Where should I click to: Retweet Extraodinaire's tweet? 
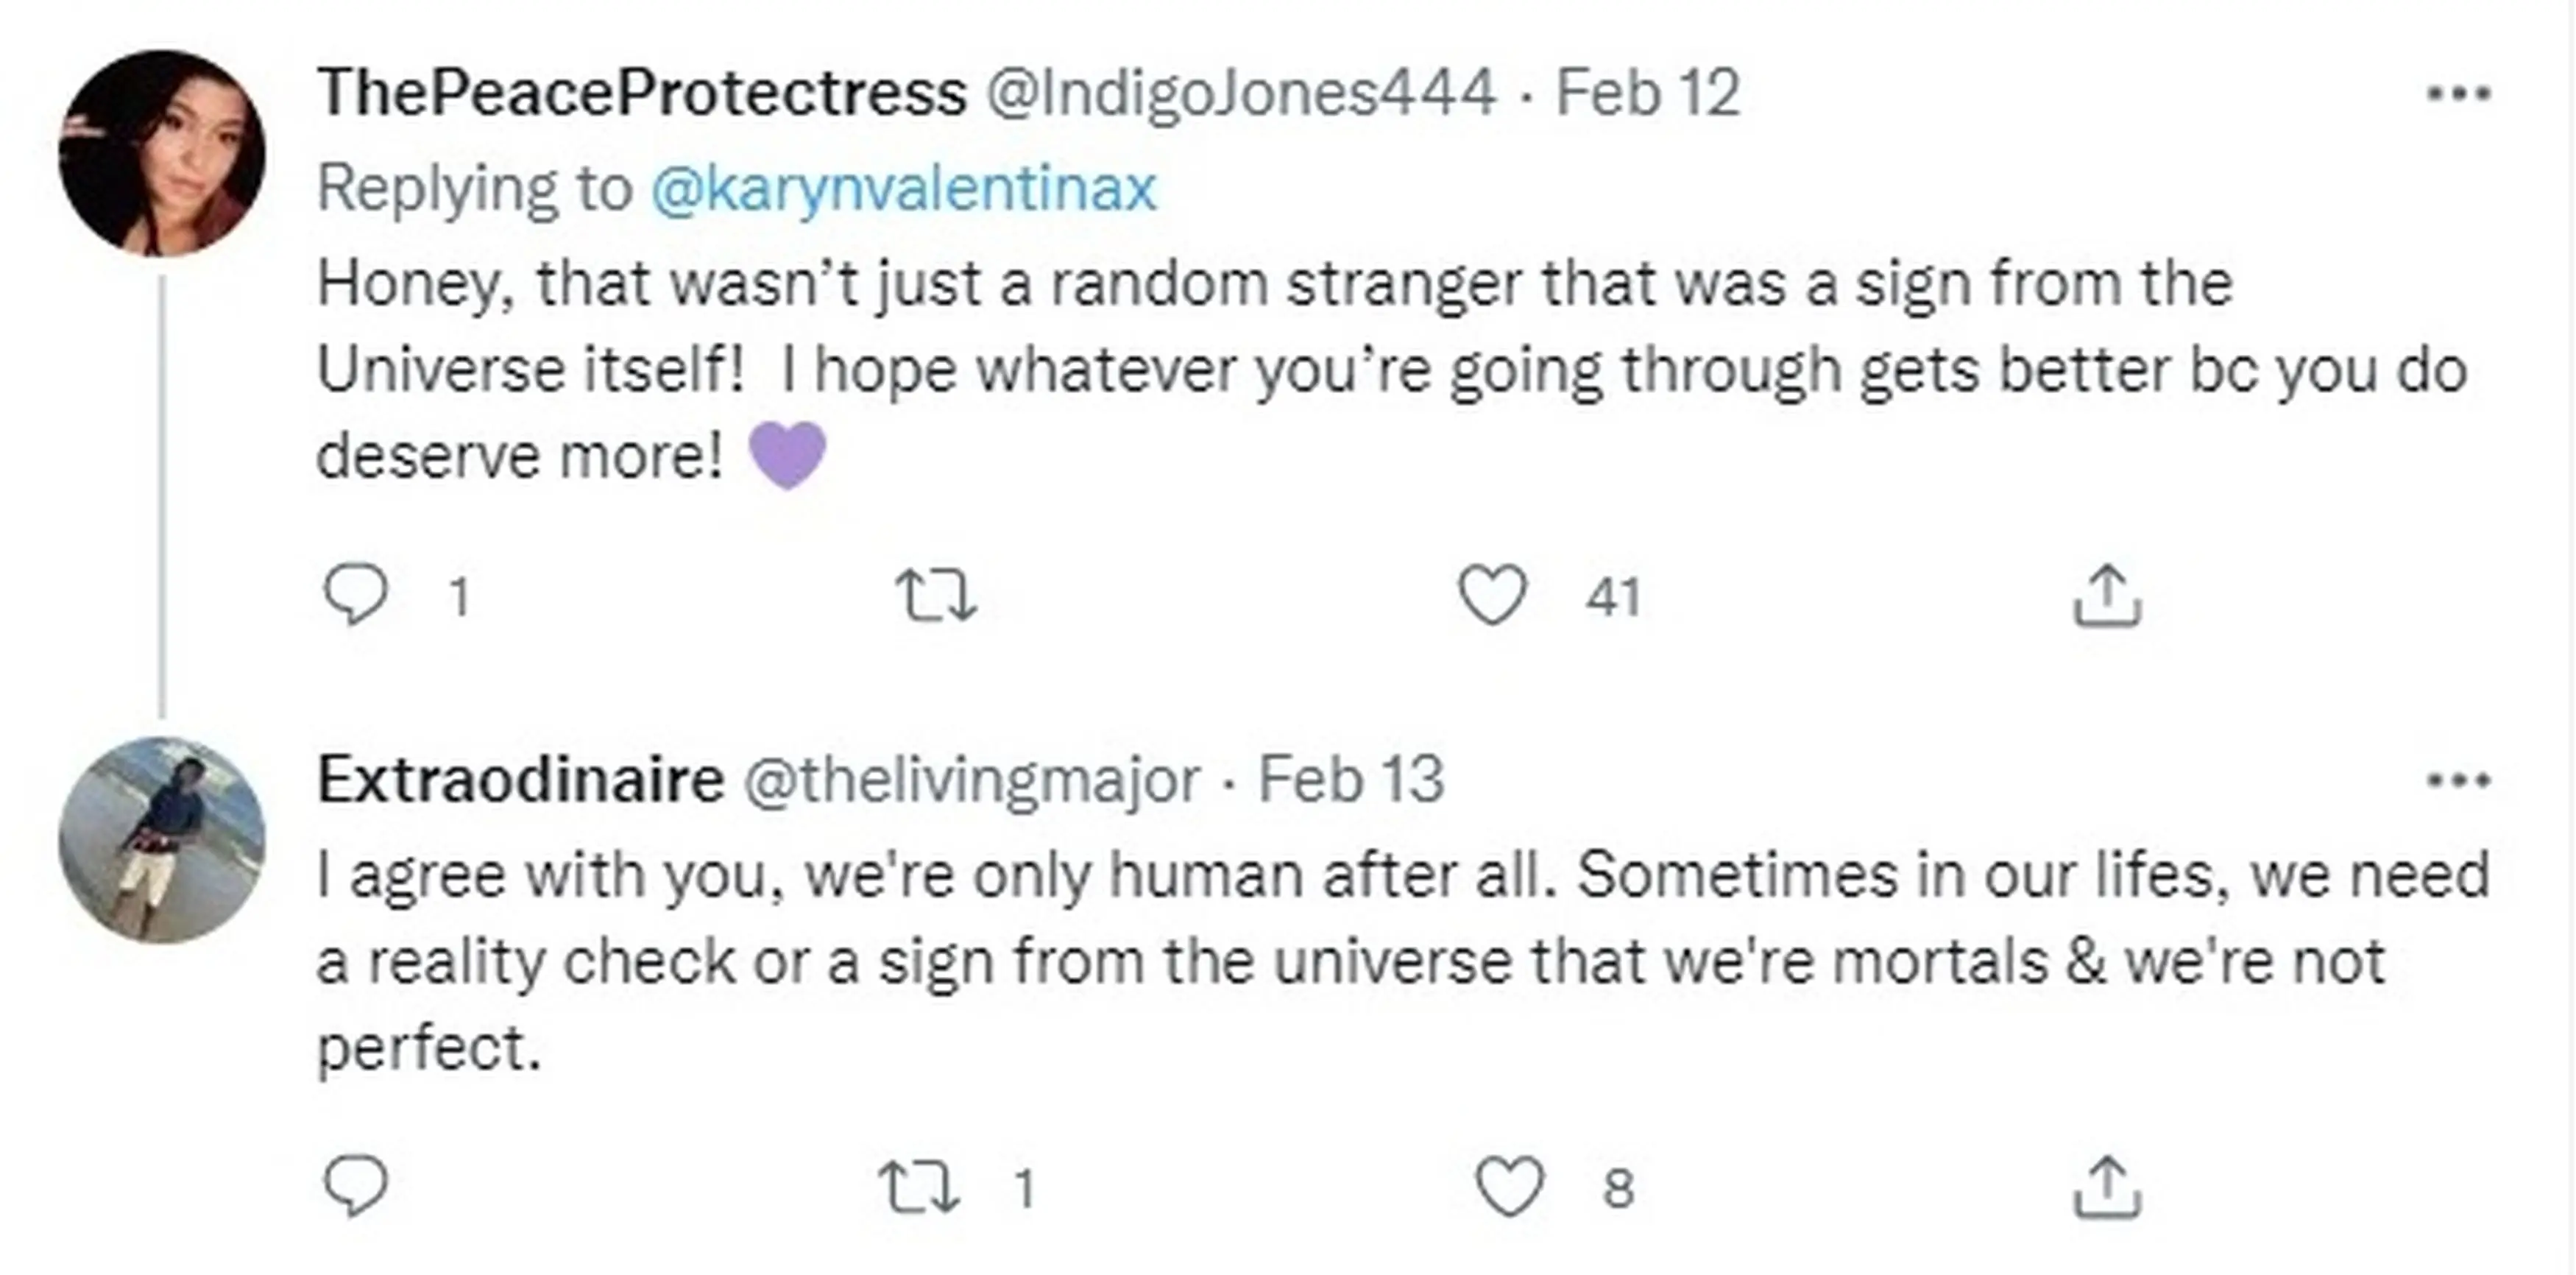point(918,1186)
